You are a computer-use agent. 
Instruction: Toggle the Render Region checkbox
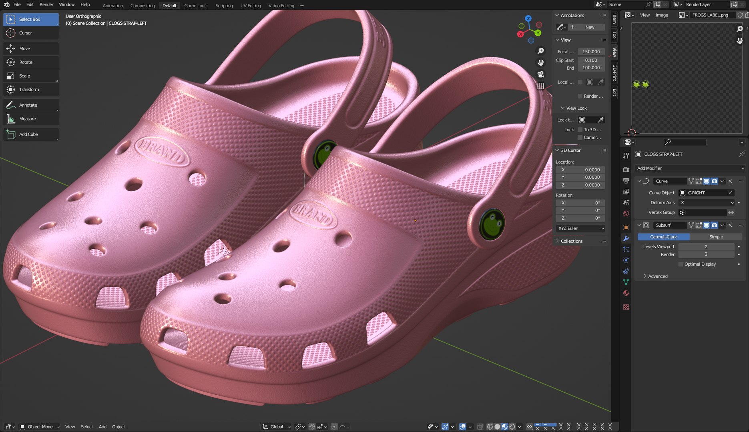click(x=580, y=96)
